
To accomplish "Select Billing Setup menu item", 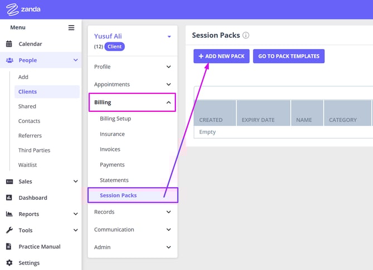I will click(x=115, y=119).
